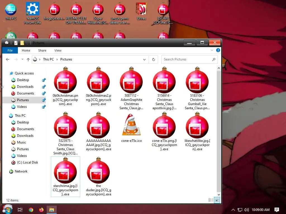Open the Share ribbon tab
This screenshot has width=286, height=214.
[x=42, y=50]
